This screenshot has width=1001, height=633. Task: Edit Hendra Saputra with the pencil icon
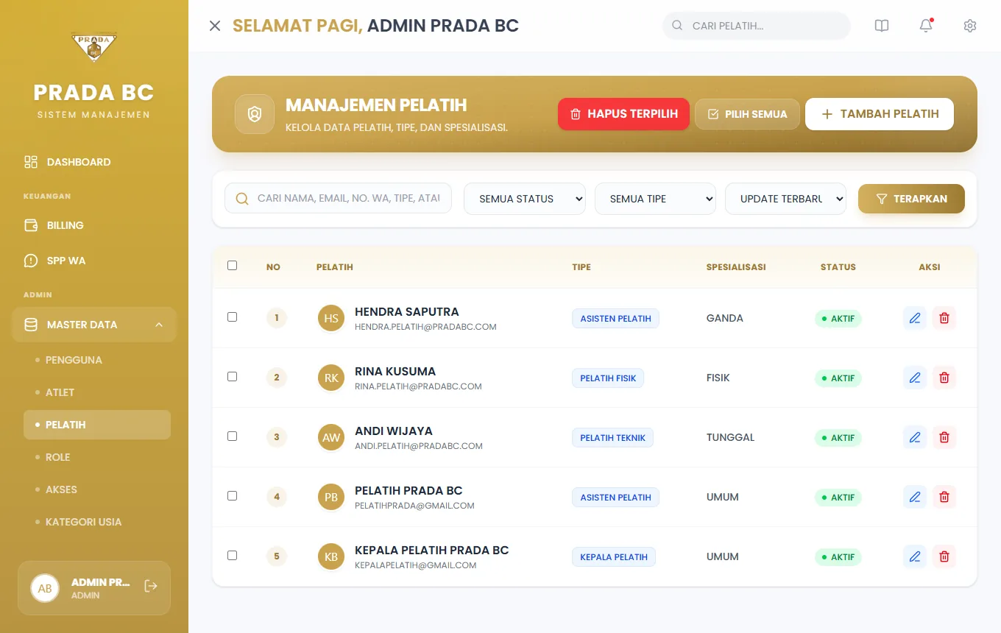(x=915, y=318)
